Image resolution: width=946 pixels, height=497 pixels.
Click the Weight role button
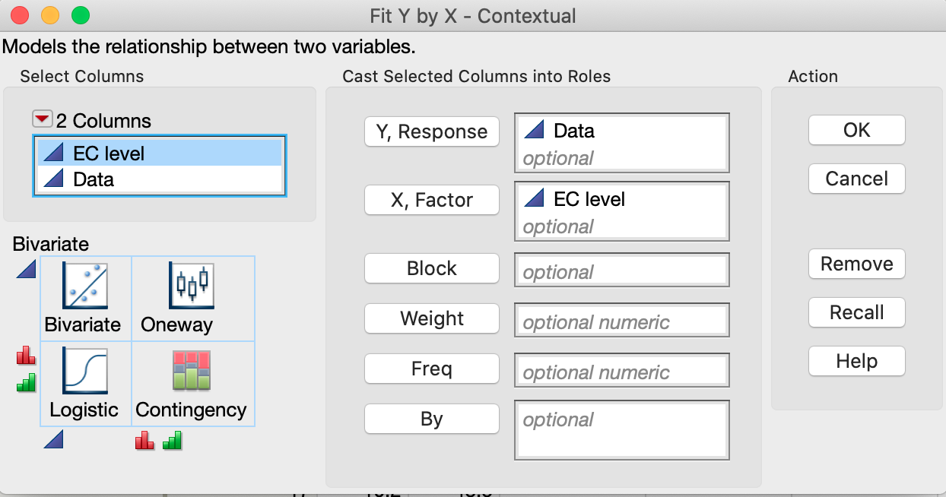coord(432,318)
